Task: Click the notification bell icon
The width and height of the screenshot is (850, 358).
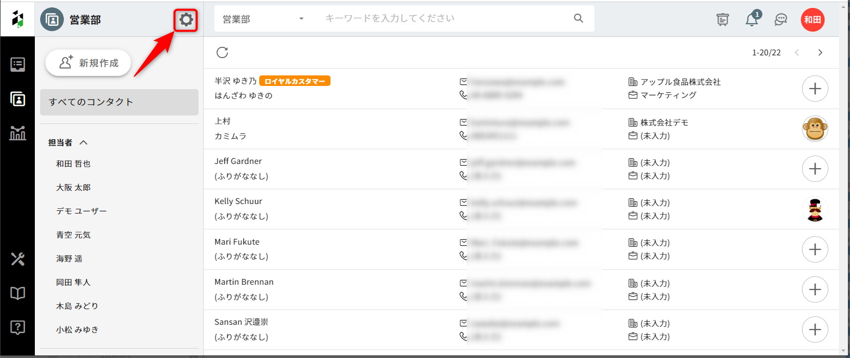Action: pos(752,20)
